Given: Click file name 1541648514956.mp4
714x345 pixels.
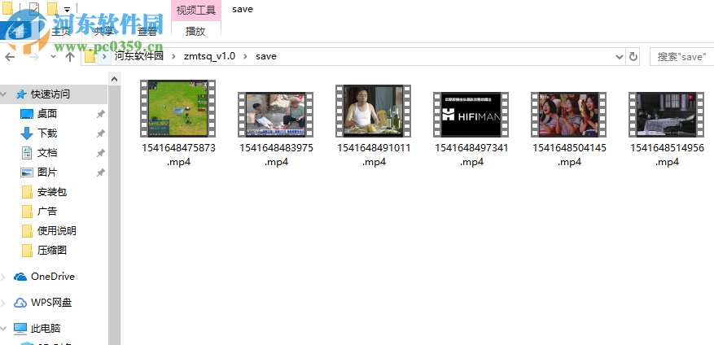Looking at the screenshot, I should (x=667, y=155).
